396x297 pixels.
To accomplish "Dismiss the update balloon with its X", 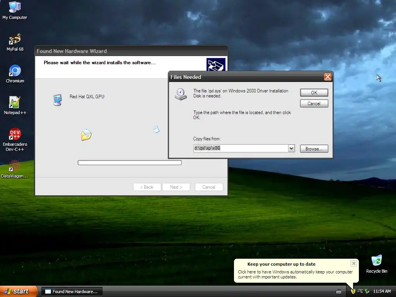I will point(353,263).
